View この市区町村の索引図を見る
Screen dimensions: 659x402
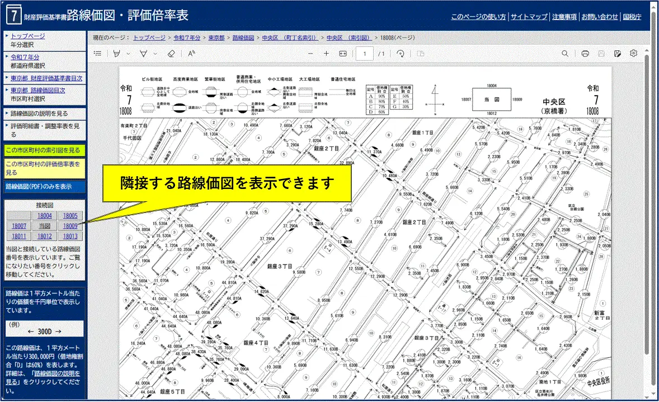(44, 150)
